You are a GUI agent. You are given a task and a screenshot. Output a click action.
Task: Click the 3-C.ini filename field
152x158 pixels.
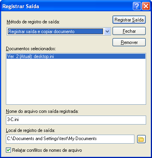coord(76,120)
